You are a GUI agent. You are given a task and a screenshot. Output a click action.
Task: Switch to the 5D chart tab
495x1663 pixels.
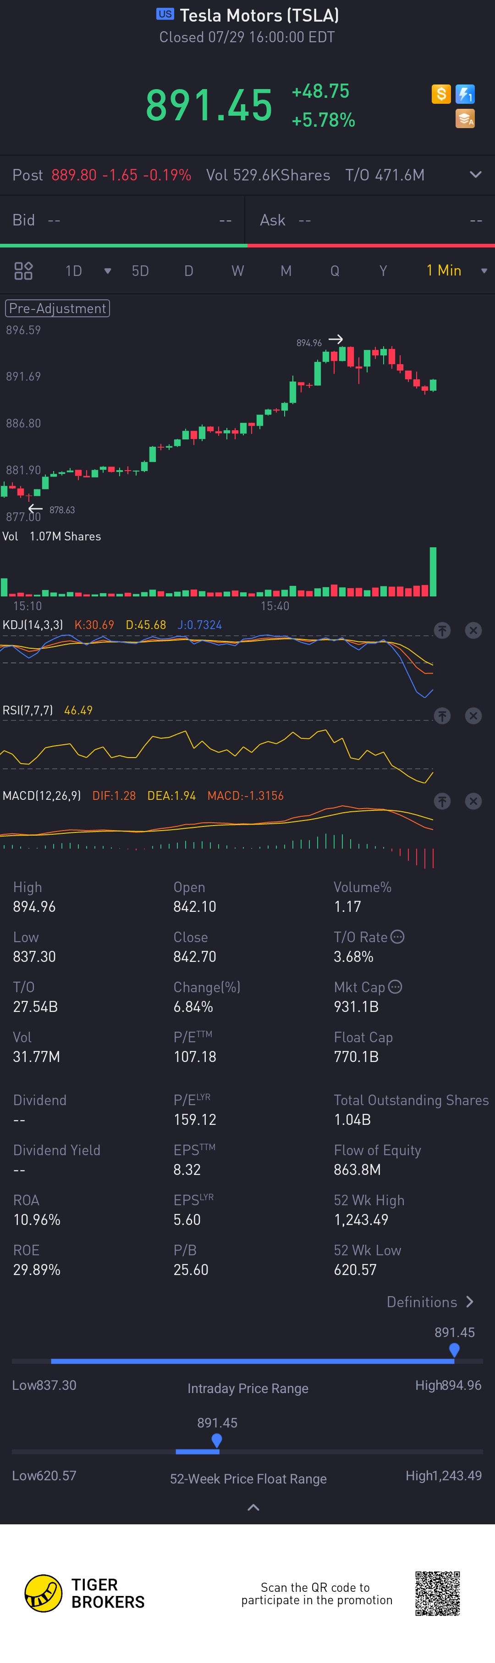point(140,270)
